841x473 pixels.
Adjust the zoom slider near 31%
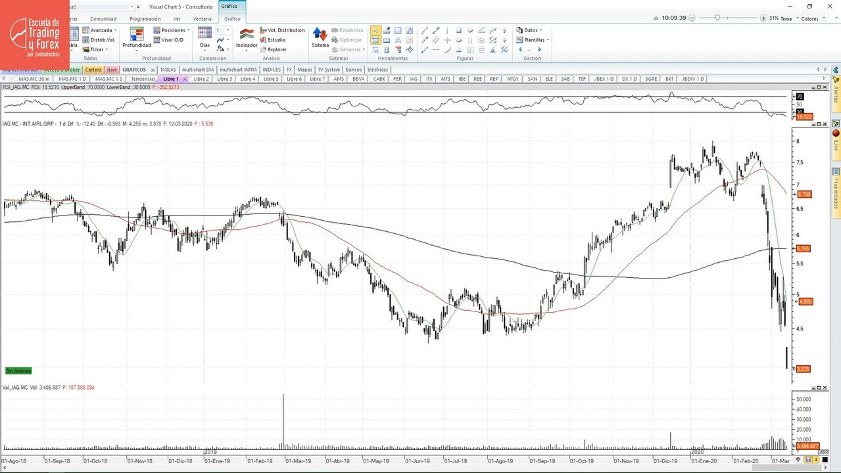718,18
